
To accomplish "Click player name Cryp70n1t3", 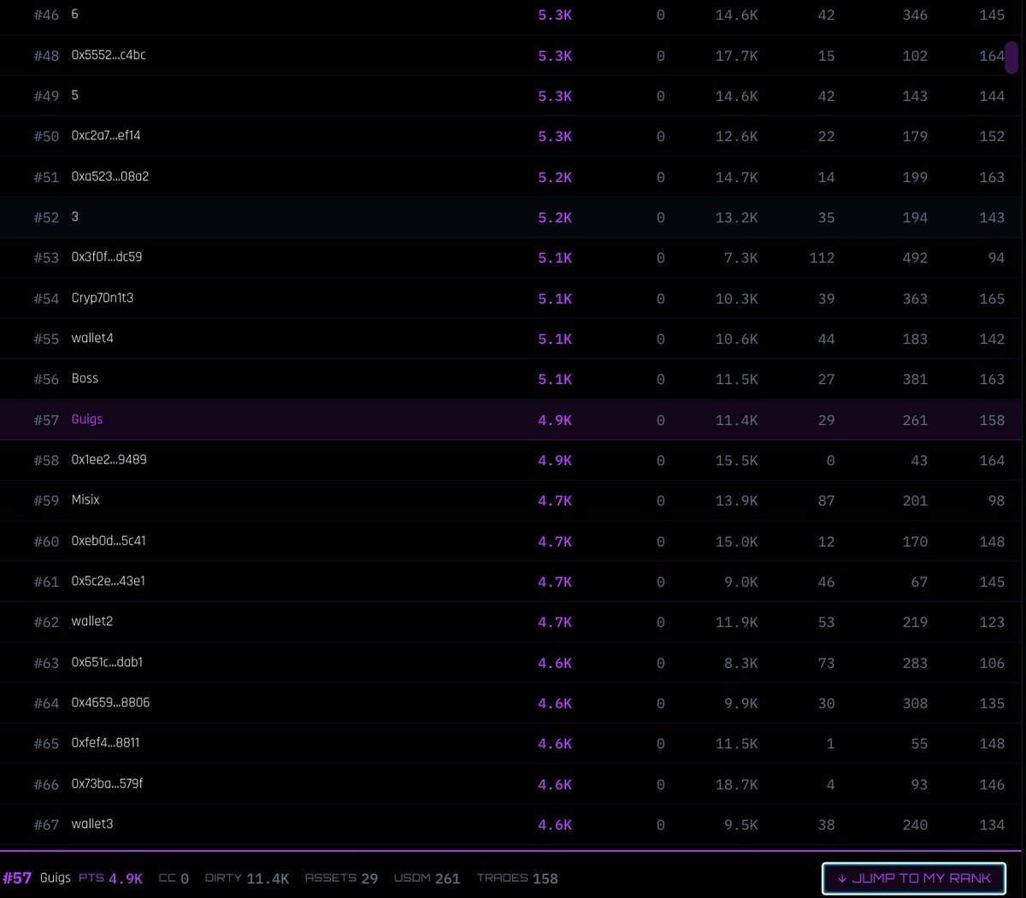I will pyautogui.click(x=103, y=298).
